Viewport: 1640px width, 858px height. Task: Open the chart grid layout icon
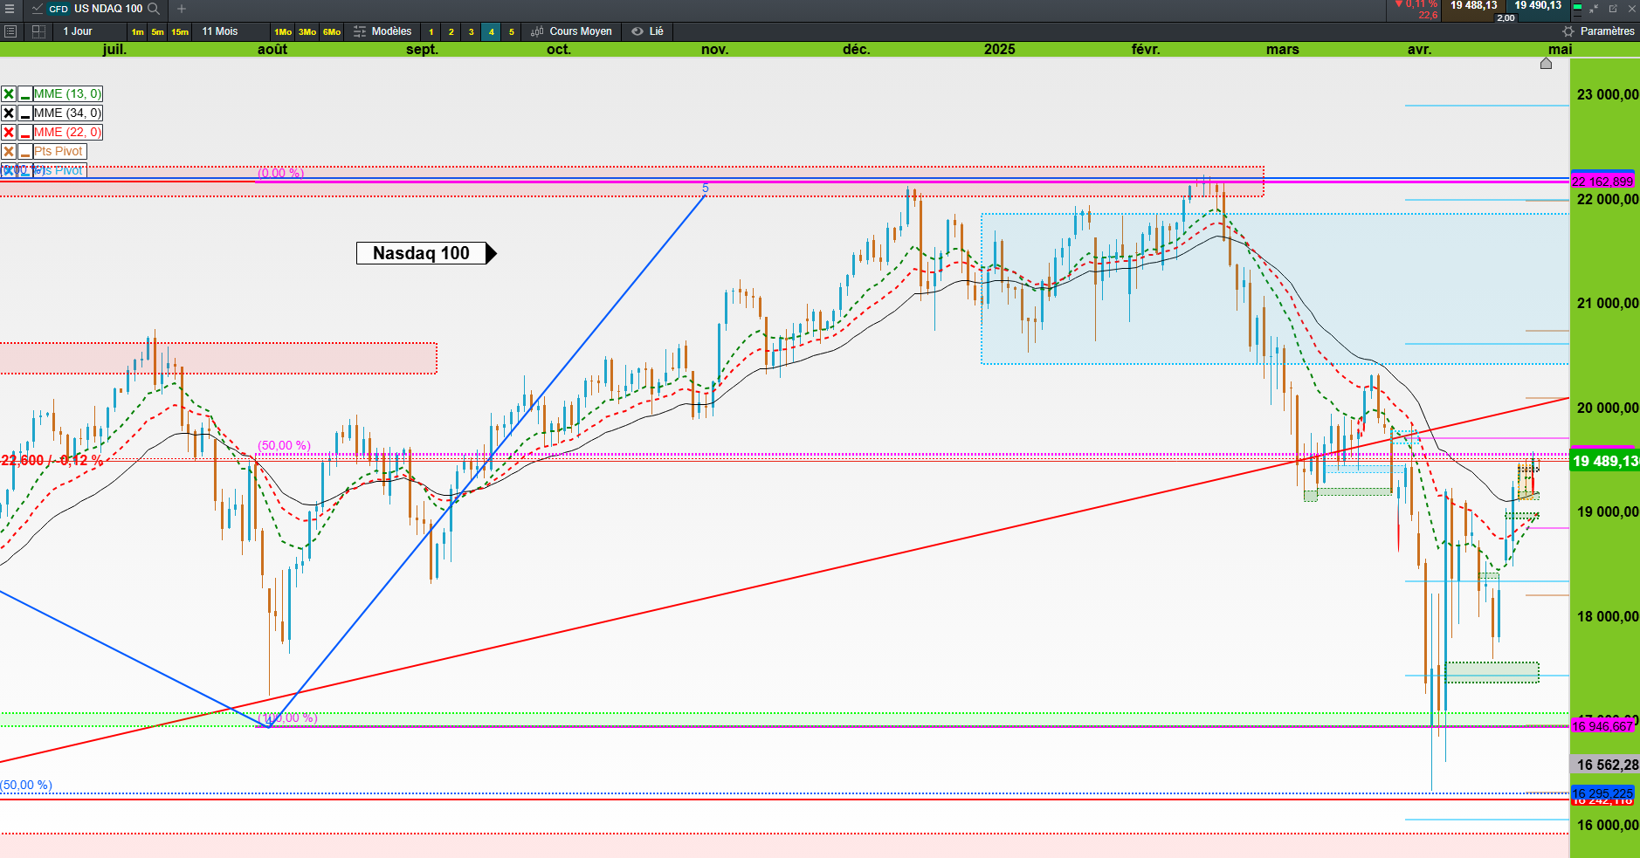pyautogui.click(x=38, y=31)
